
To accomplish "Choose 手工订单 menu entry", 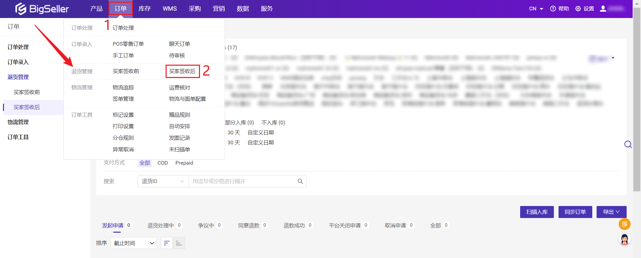I will pyautogui.click(x=123, y=56).
